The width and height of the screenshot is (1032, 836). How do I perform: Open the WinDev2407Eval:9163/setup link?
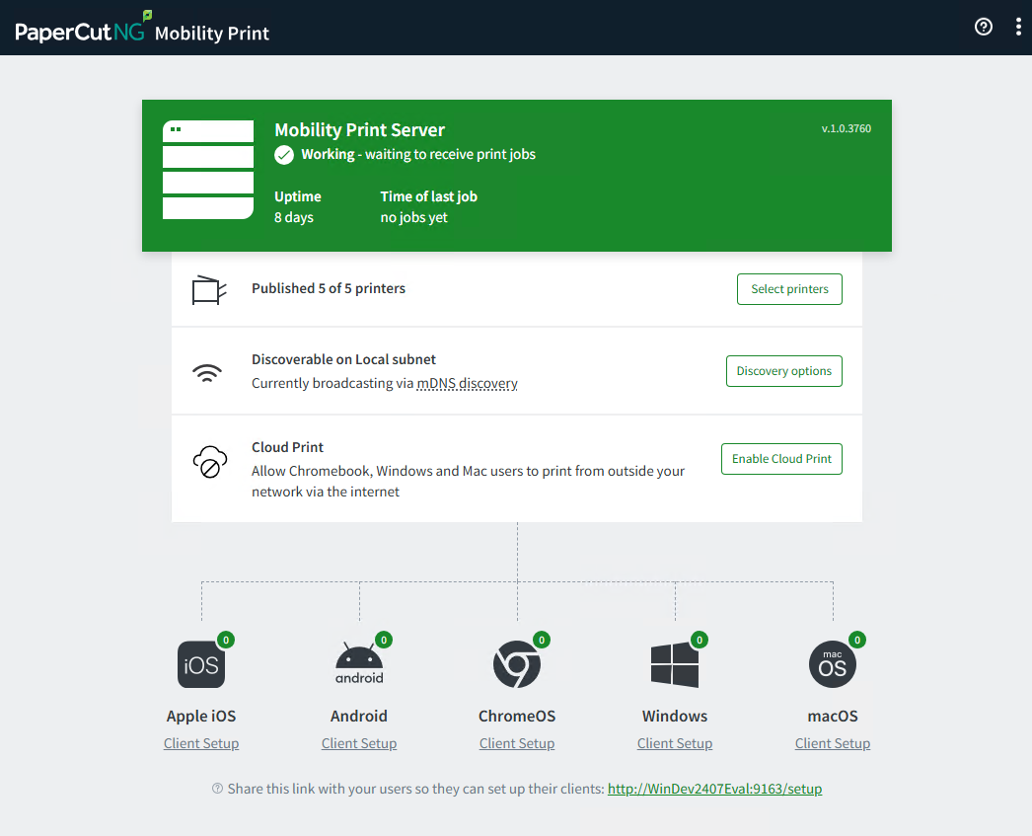coord(714,789)
